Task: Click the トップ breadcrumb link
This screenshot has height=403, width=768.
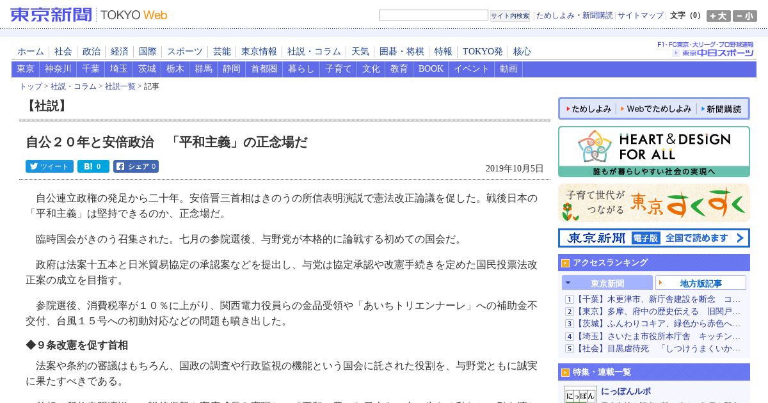Action: (31, 86)
